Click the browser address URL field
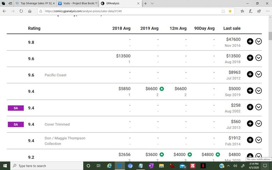The width and height of the screenshot is (272, 170). pyautogui.click(x=132, y=11)
